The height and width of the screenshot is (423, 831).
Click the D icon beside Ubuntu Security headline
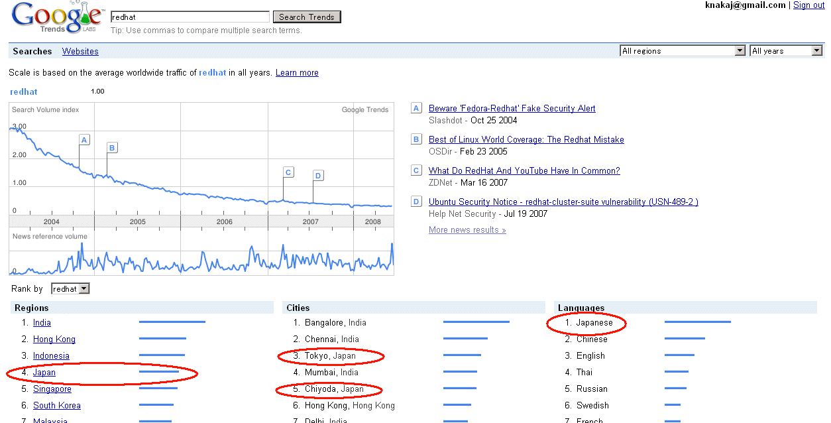click(x=416, y=202)
